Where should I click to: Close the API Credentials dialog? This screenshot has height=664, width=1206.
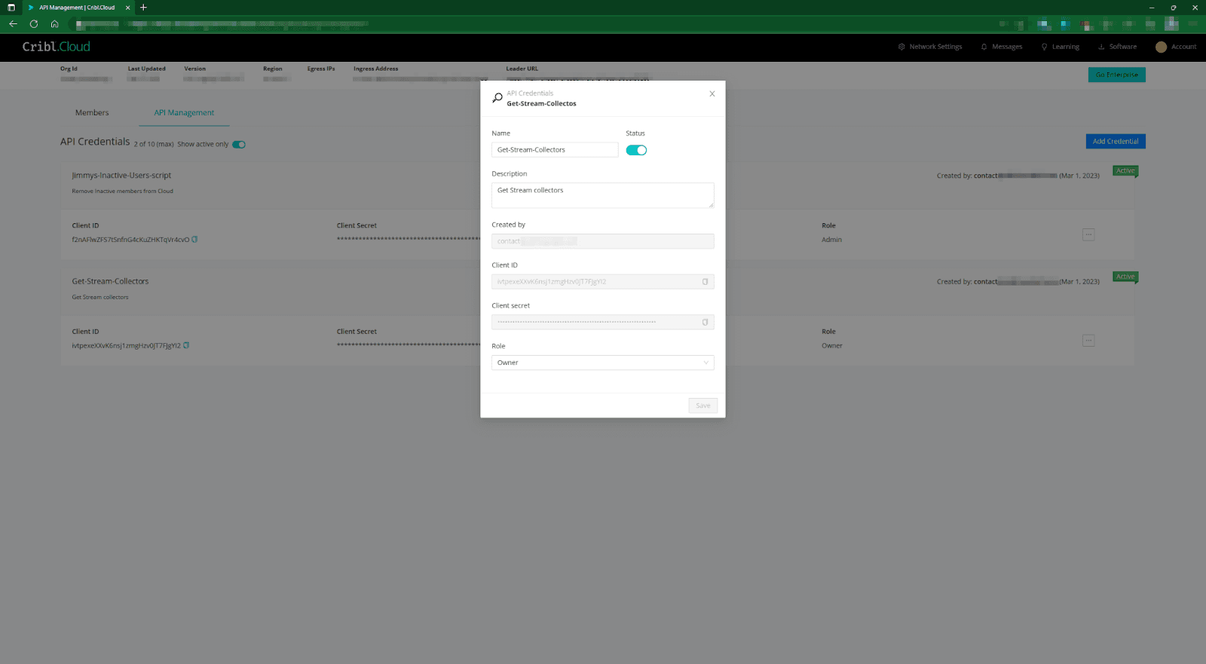(x=712, y=94)
